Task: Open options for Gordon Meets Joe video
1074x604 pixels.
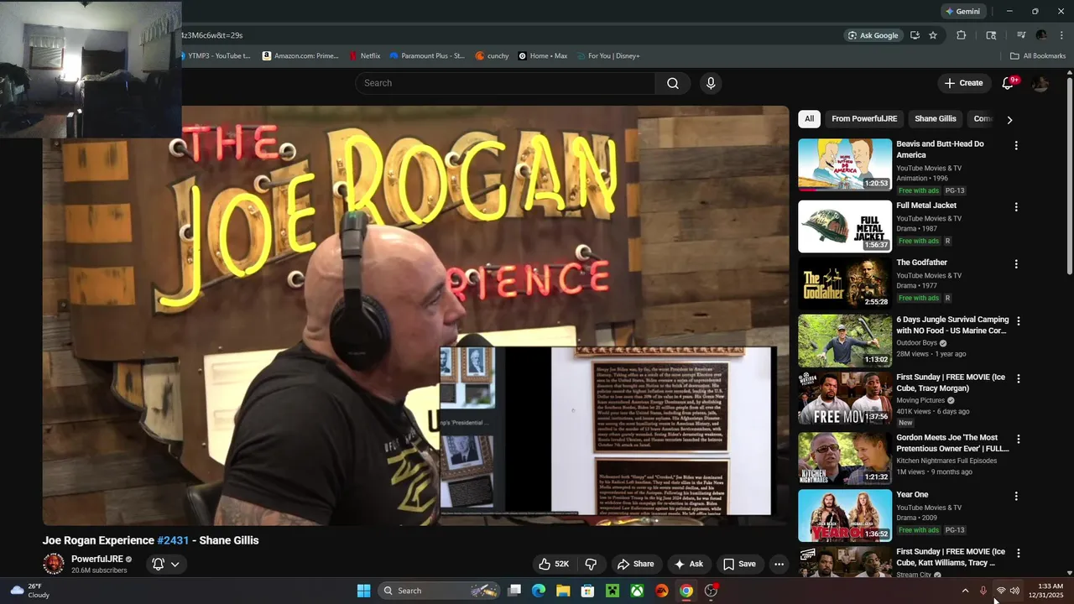Action: click(1019, 439)
